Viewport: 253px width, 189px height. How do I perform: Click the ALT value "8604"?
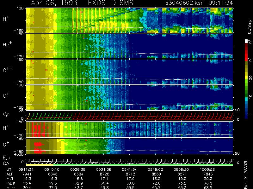(79, 174)
